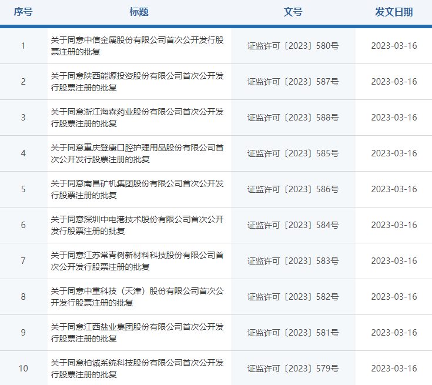Viewport: 432px width, 385px height.
Task: Click the 标题 column header
Action: coord(139,12)
